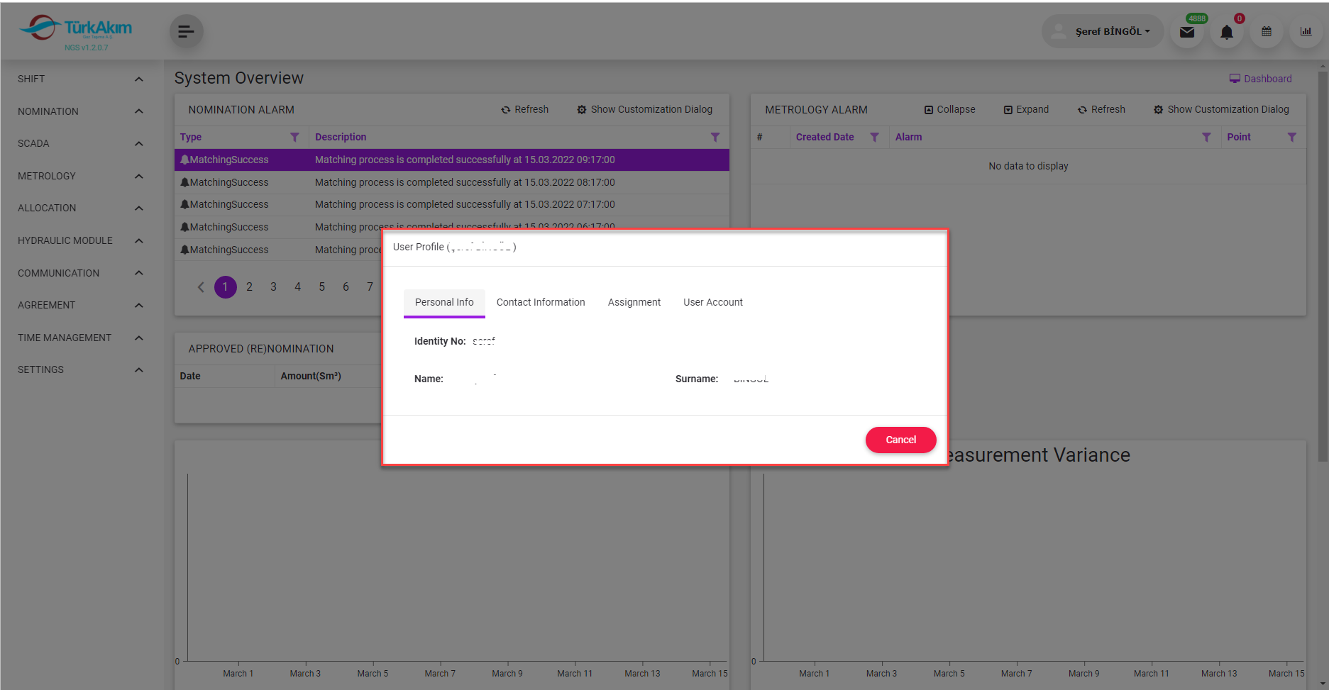Filter the Metrology Alarm column
Image resolution: width=1329 pixels, height=690 pixels.
(1206, 137)
